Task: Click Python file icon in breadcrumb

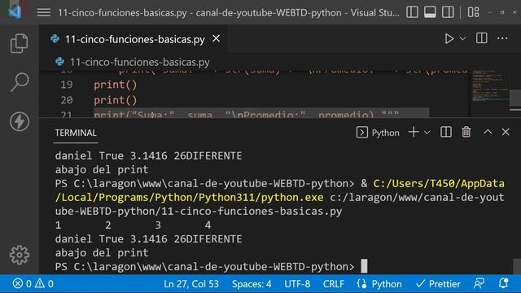Action: click(59, 62)
